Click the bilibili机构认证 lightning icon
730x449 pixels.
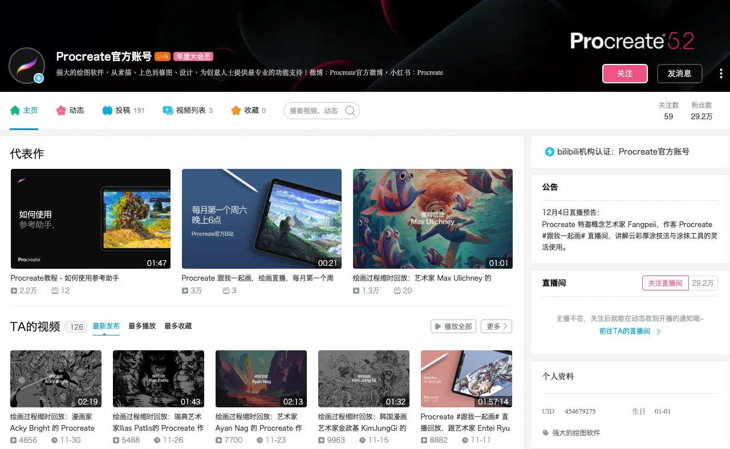pos(550,152)
